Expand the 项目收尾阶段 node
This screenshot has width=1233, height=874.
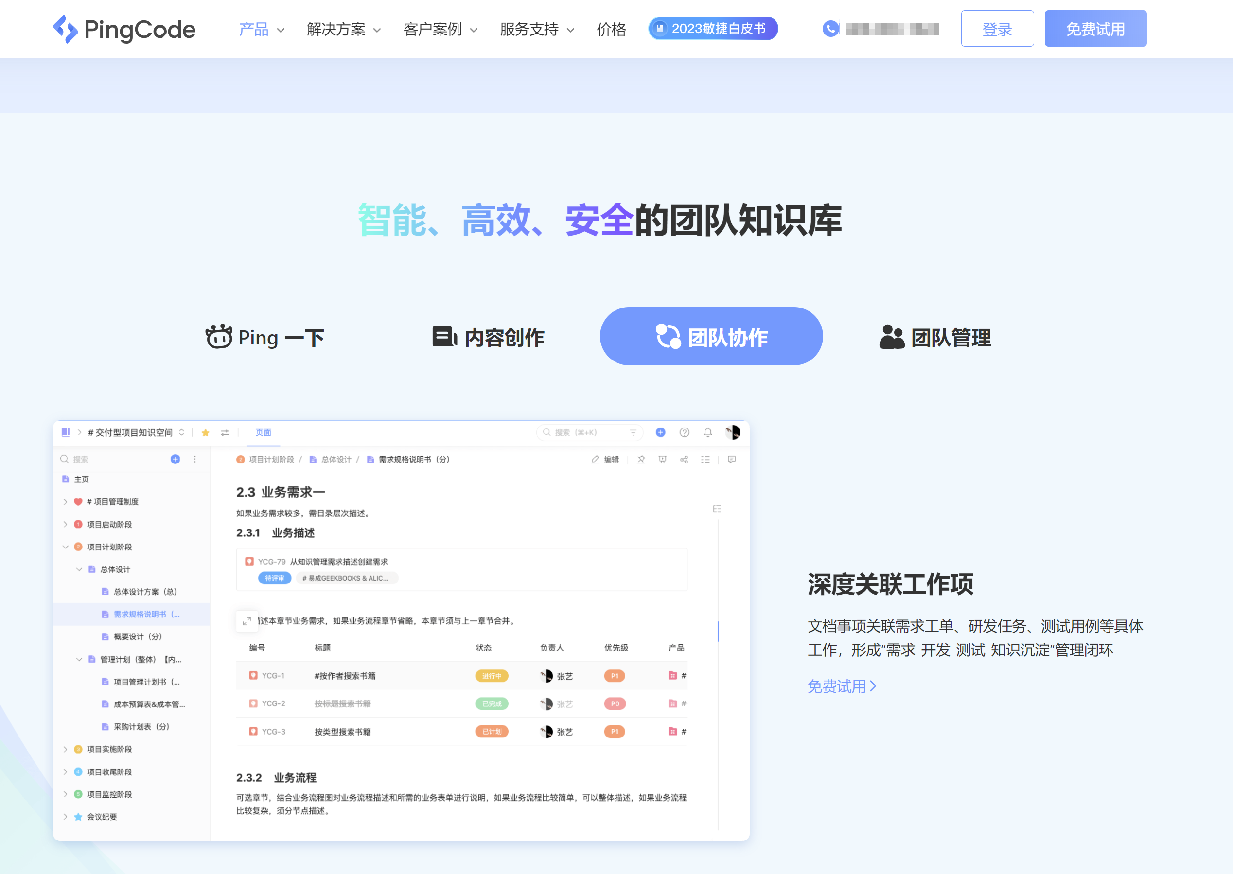tap(65, 772)
